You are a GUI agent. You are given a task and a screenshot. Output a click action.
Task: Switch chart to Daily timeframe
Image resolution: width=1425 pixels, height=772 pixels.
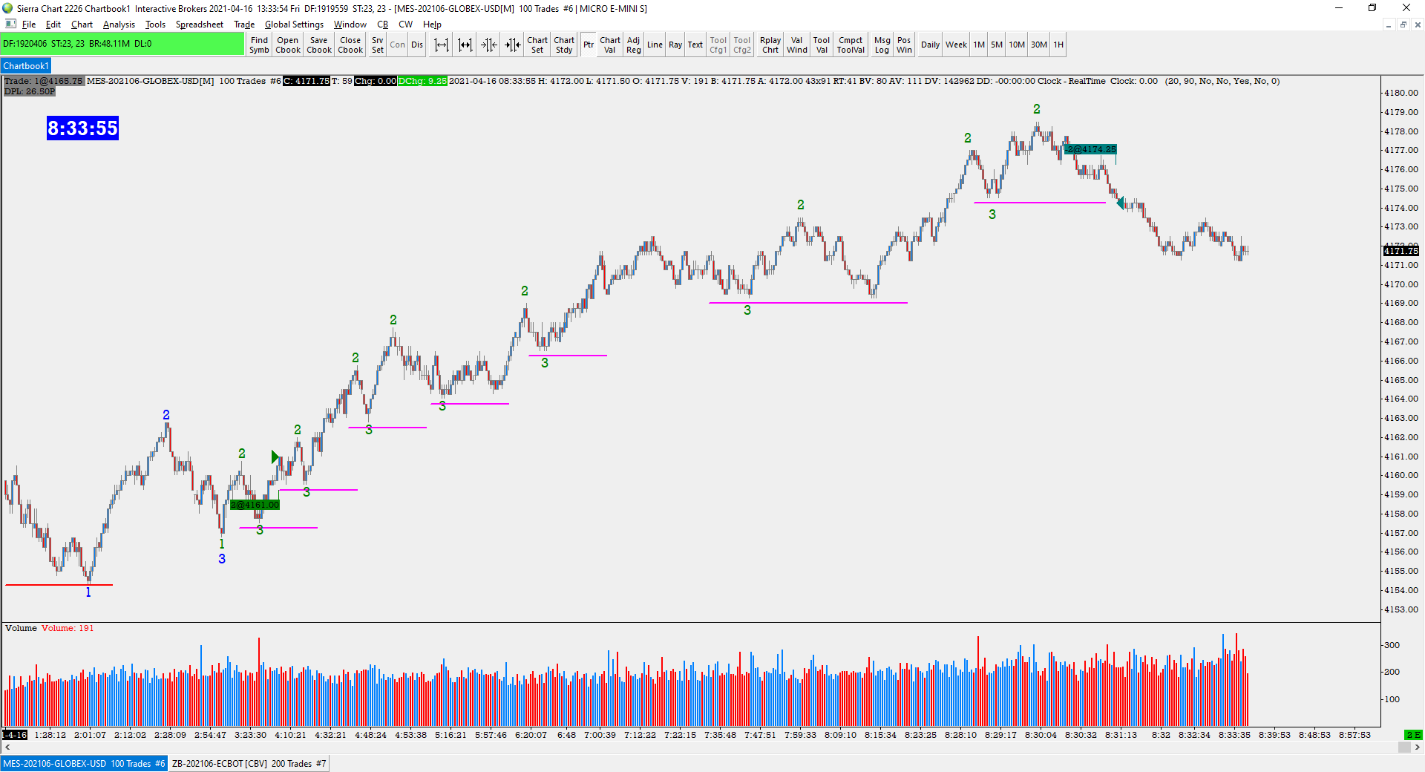(931, 45)
